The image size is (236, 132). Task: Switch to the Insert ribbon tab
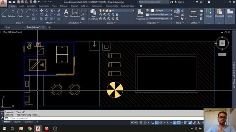tap(21, 6)
